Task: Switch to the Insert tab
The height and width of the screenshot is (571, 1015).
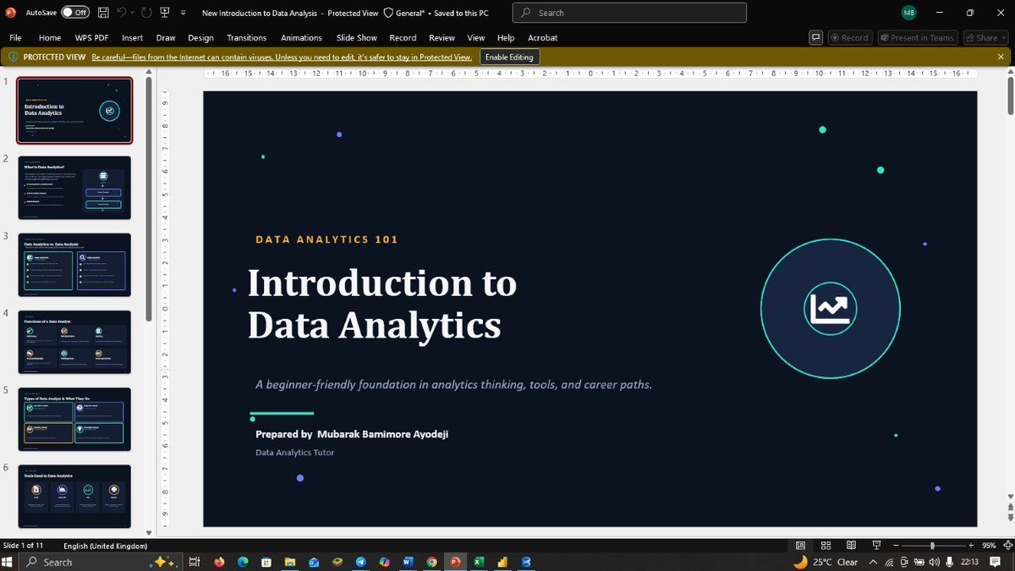Action: [x=132, y=38]
